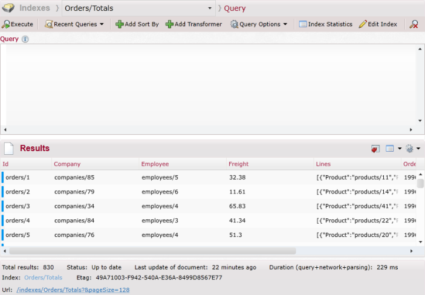Click Add Sort By
The image size is (425, 295).
pos(137,24)
